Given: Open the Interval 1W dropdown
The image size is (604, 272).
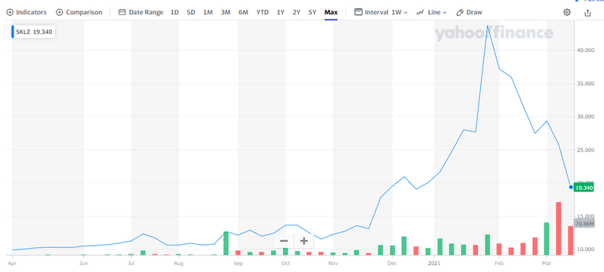Looking at the screenshot, I should 381,12.
